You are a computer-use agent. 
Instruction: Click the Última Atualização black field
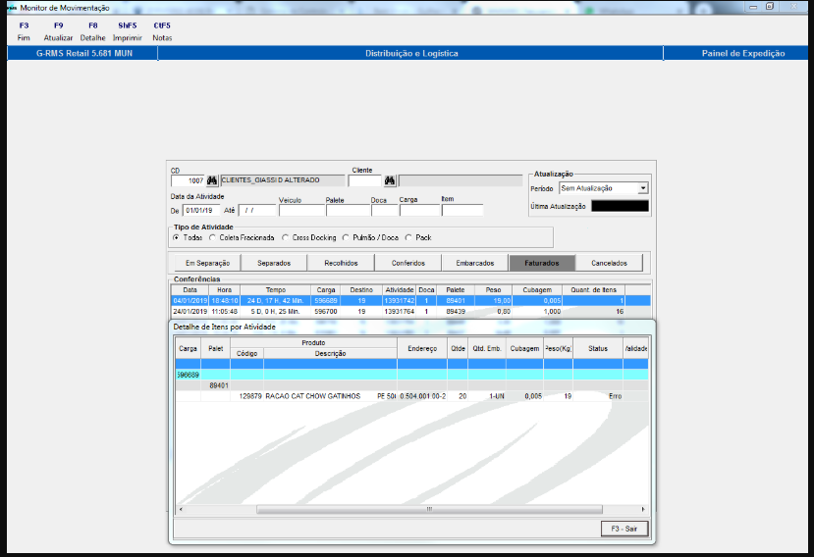[620, 206]
